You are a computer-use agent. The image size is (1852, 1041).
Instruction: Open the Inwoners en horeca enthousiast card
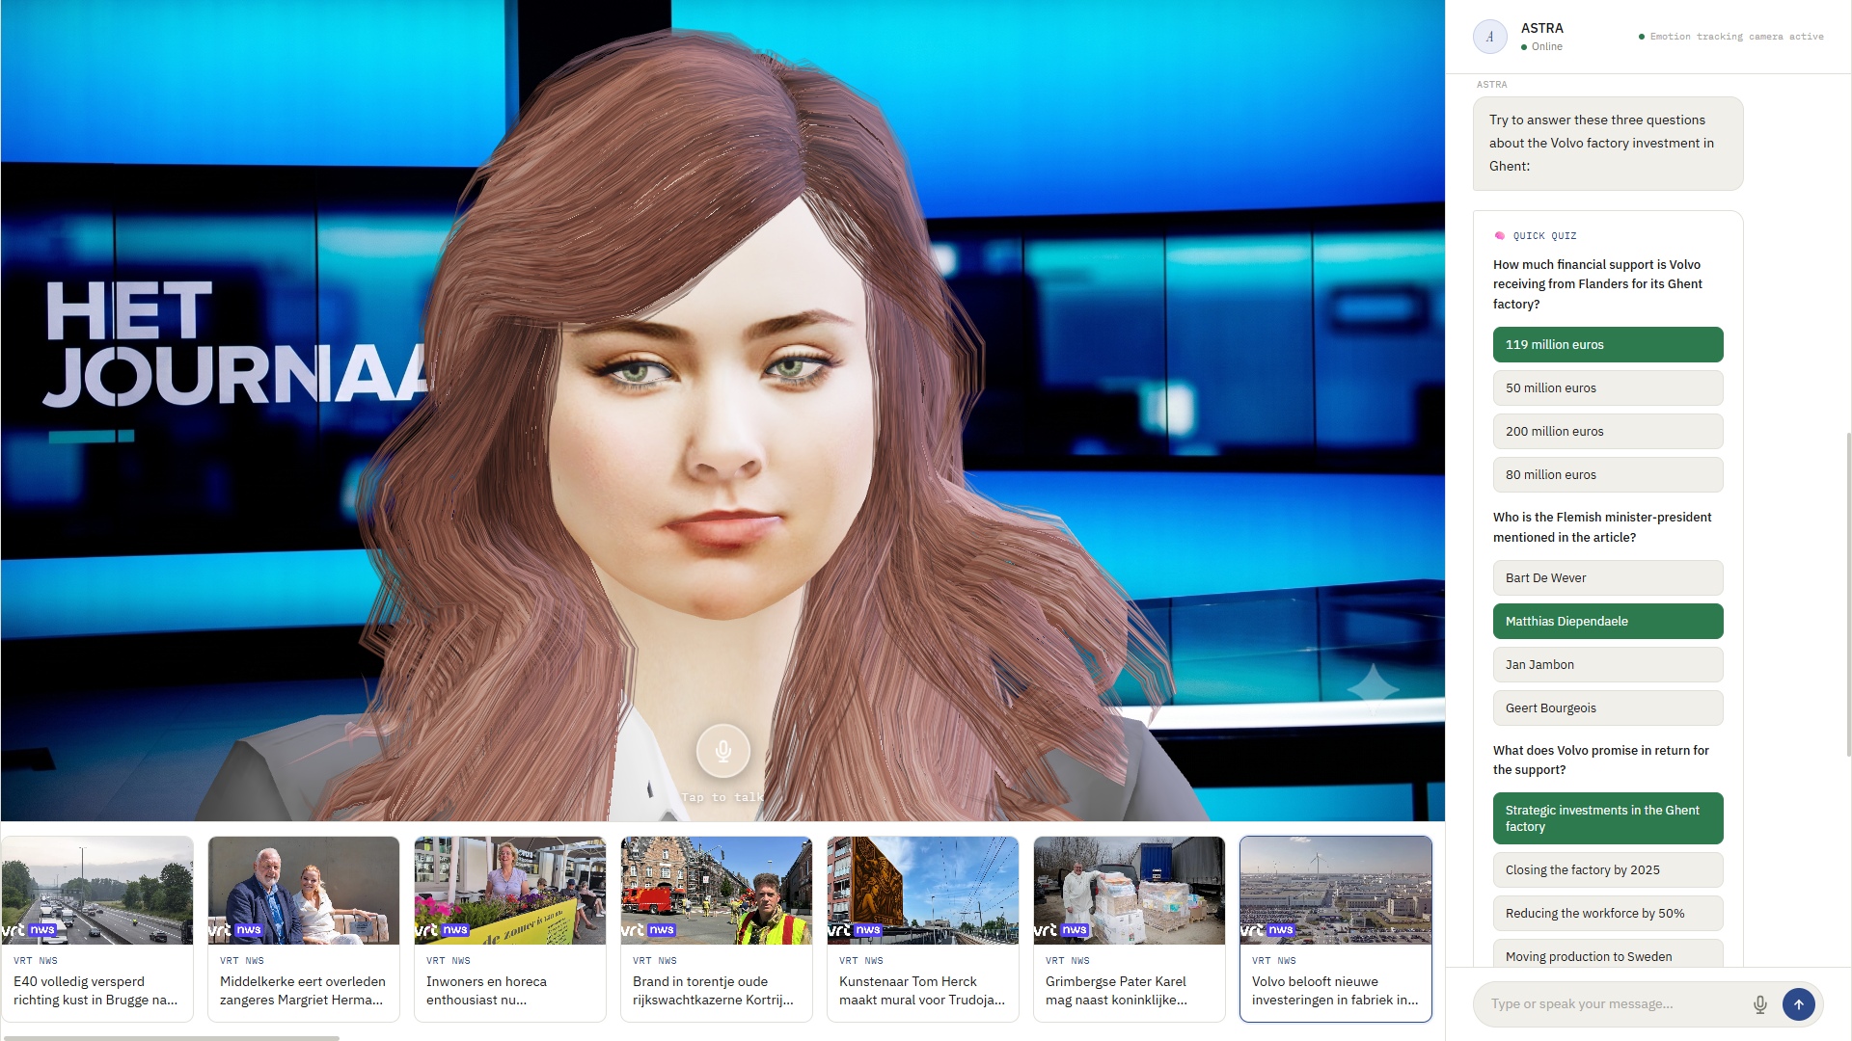pos(510,929)
